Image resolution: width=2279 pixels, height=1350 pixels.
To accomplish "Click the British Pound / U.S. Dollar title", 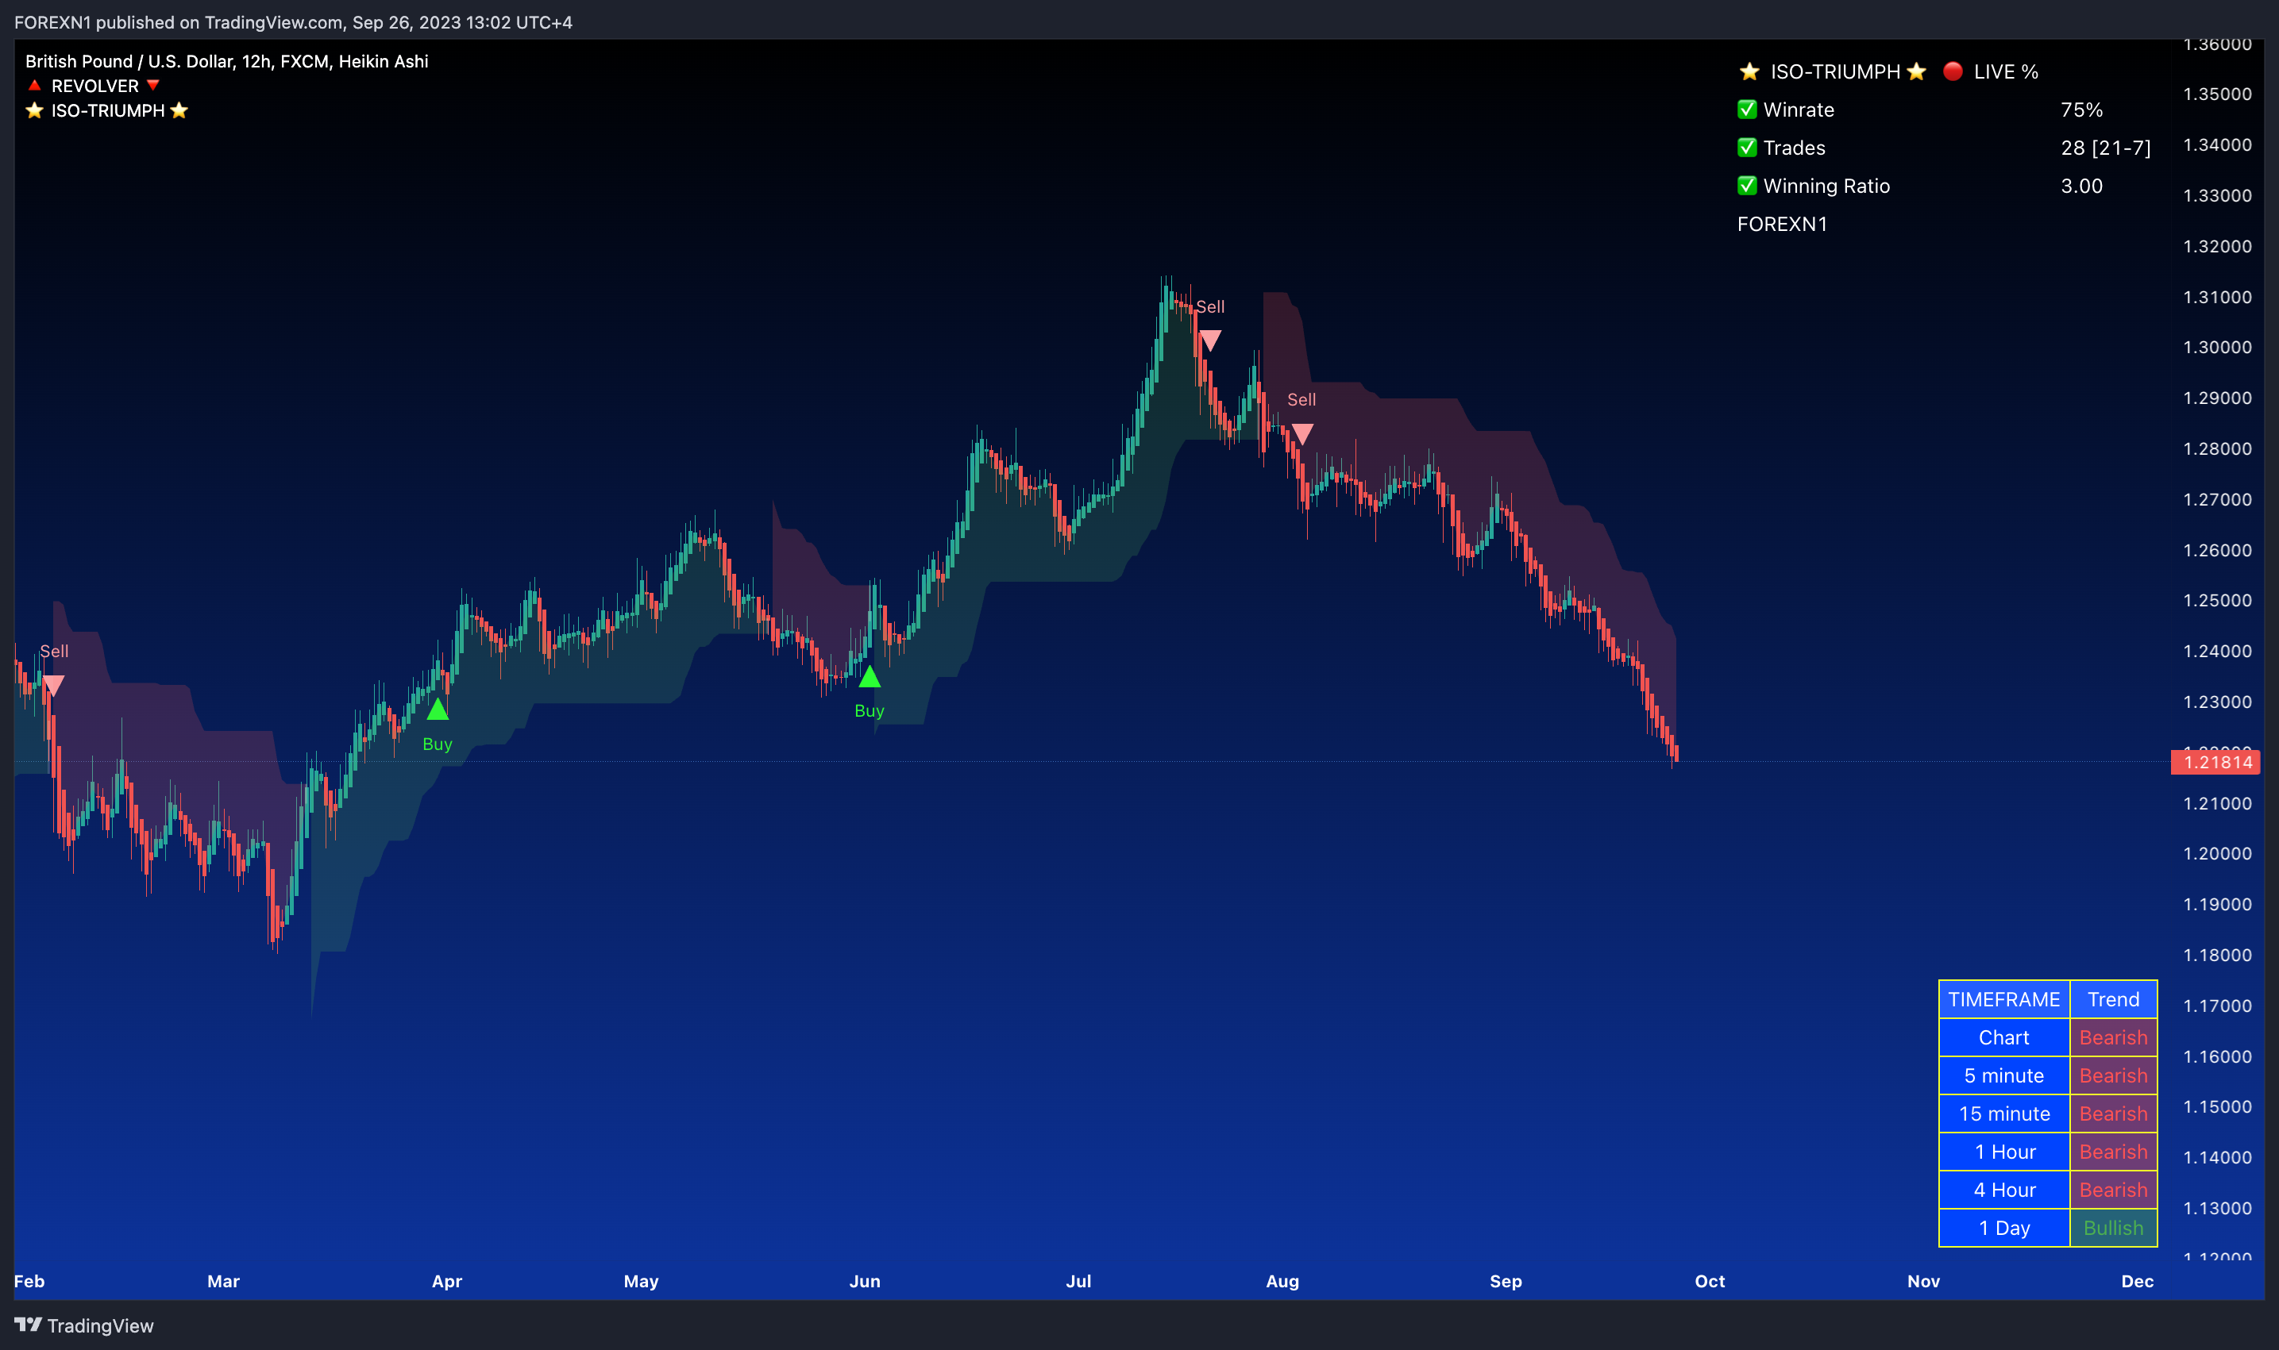I will (226, 61).
